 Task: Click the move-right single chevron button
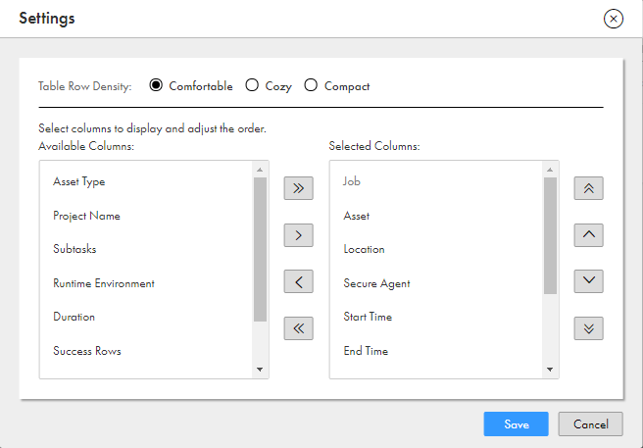[x=299, y=235]
